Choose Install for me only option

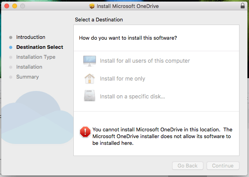pyautogui.click(x=123, y=79)
